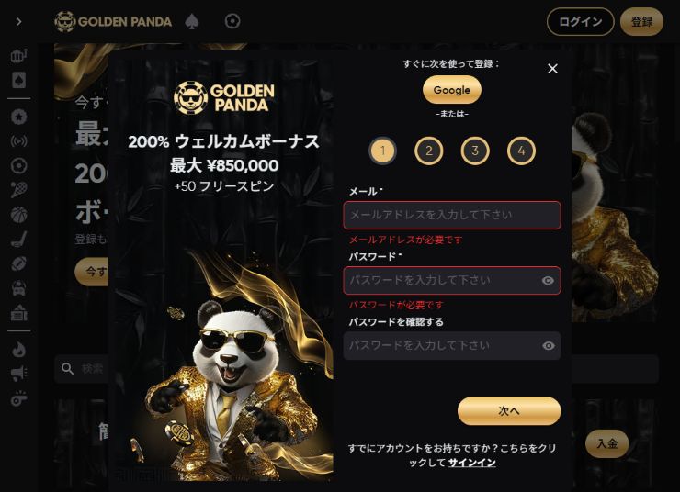Click the 次へ next button
The image size is (680, 492).
click(509, 411)
